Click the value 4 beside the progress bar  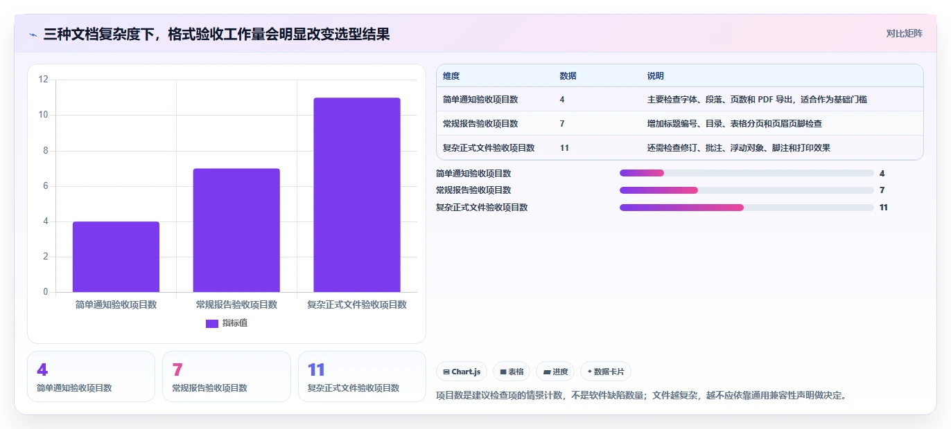point(882,174)
